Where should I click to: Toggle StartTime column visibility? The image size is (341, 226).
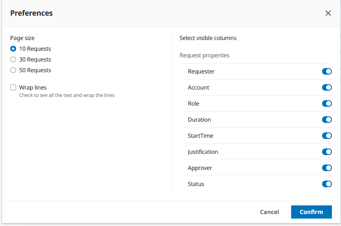(327, 136)
